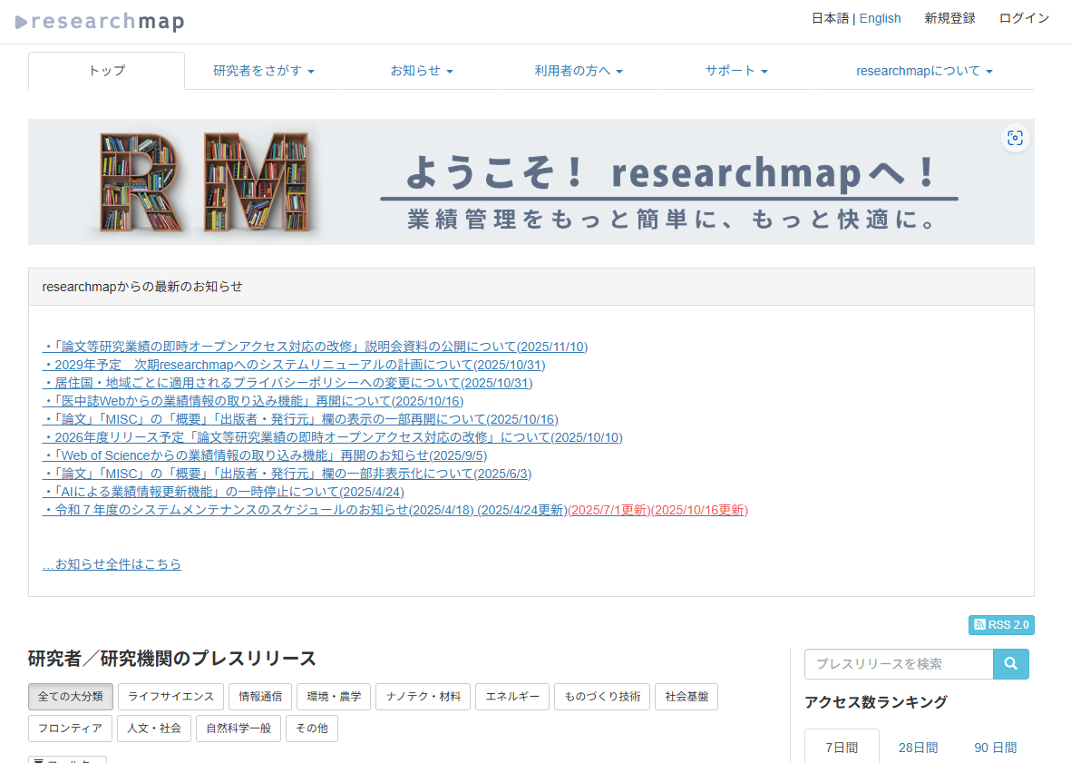Toggle the エネルギー category filter
This screenshot has height=763, width=1071.
click(x=511, y=697)
